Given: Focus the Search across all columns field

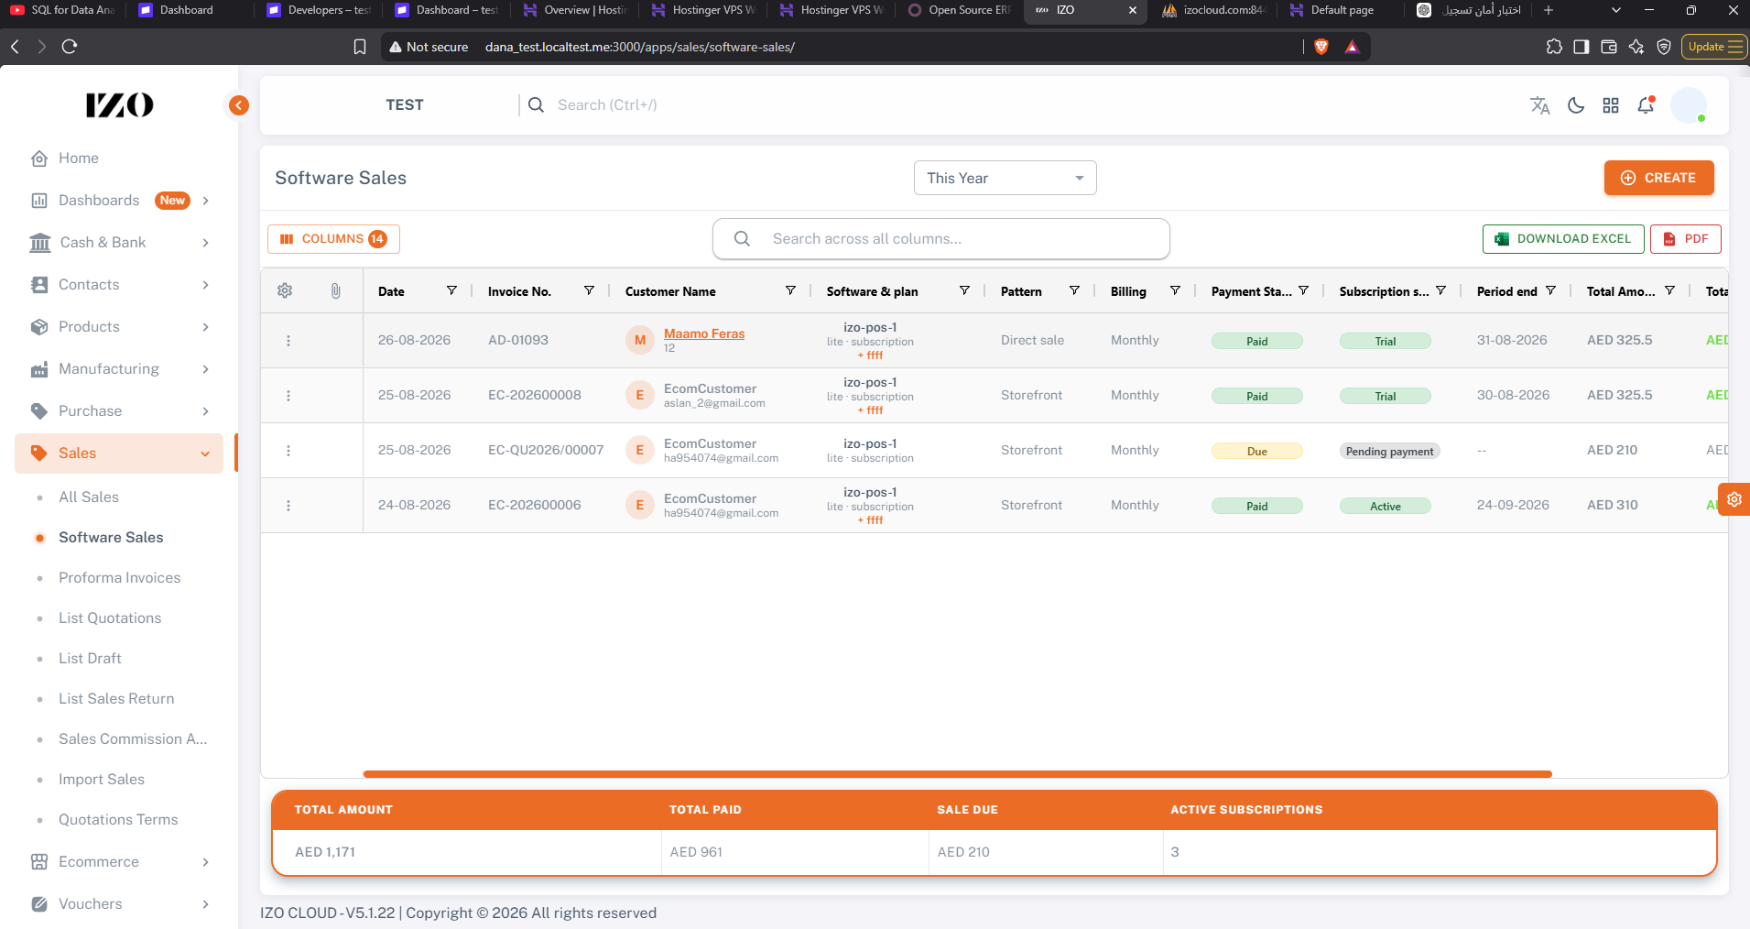Looking at the screenshot, I should pyautogui.click(x=940, y=239).
